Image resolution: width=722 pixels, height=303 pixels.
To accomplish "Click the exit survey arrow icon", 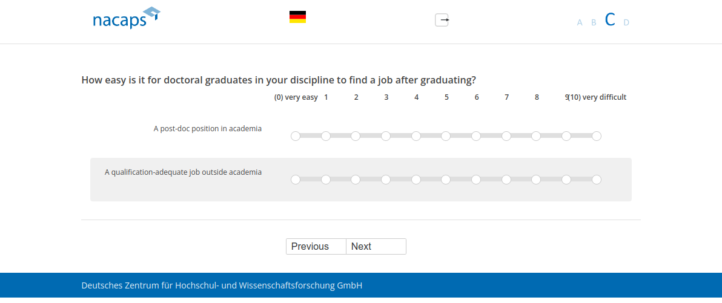I will pos(442,20).
